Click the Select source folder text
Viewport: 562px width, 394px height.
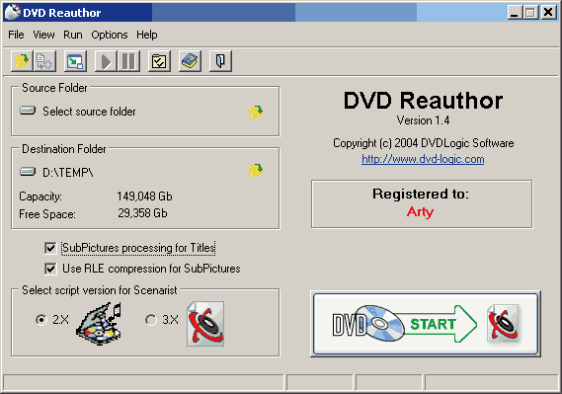pyautogui.click(x=89, y=112)
